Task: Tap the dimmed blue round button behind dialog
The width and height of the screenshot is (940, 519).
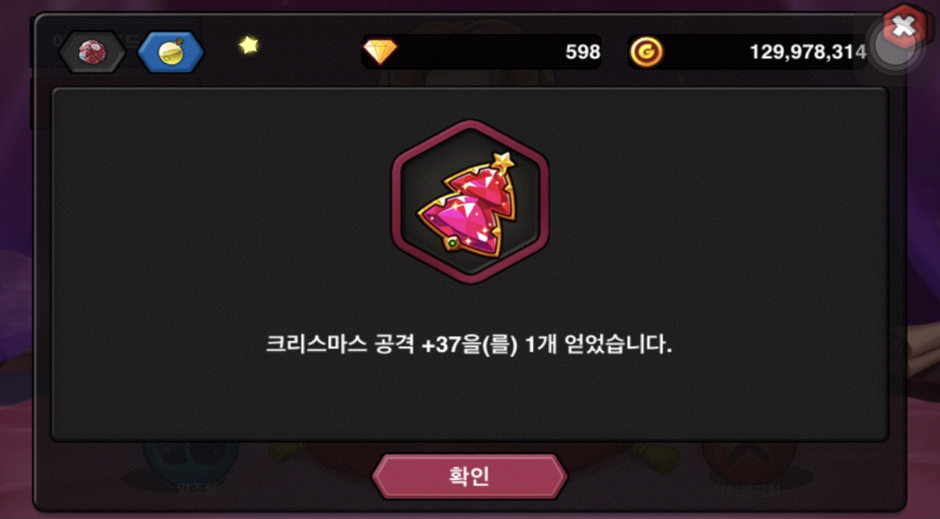Action: (x=191, y=457)
